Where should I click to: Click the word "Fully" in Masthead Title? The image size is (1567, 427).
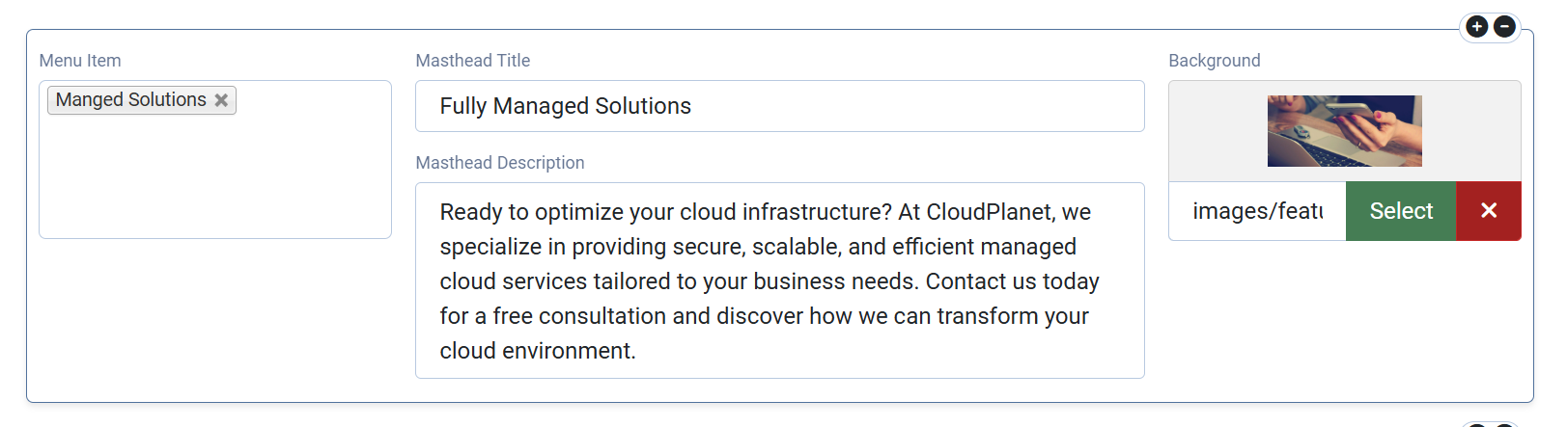[x=462, y=106]
